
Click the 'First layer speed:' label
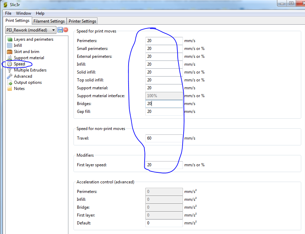[92, 165]
